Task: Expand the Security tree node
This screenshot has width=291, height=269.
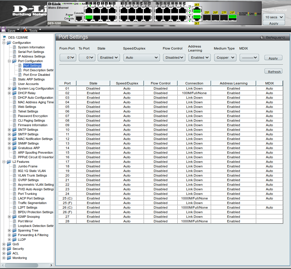Action: (4, 249)
